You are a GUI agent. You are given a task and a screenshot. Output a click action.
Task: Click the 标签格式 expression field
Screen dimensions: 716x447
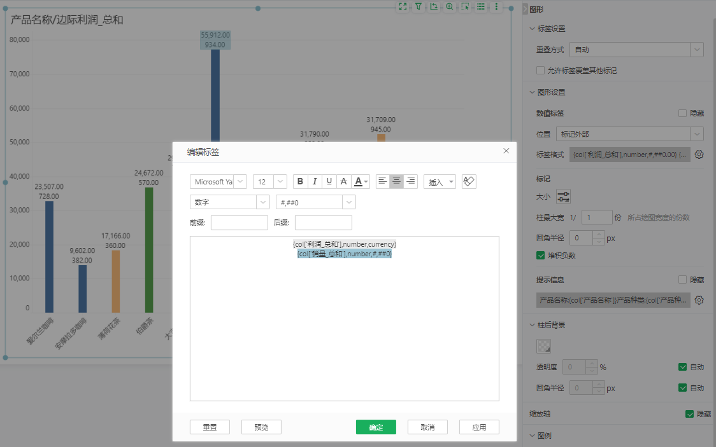coord(630,155)
